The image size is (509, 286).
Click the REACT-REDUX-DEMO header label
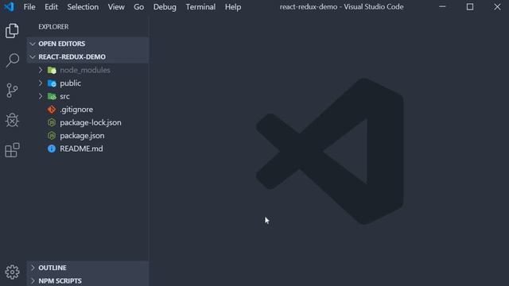point(72,56)
